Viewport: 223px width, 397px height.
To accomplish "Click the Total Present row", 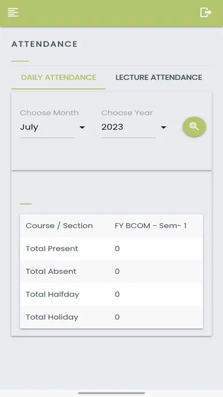I will (x=111, y=249).
